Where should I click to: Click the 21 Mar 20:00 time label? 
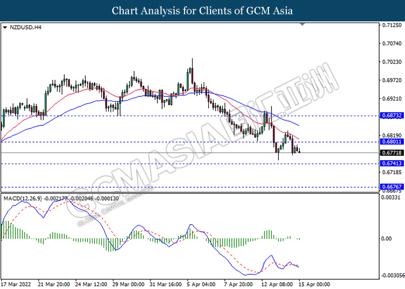pyautogui.click(x=54, y=284)
